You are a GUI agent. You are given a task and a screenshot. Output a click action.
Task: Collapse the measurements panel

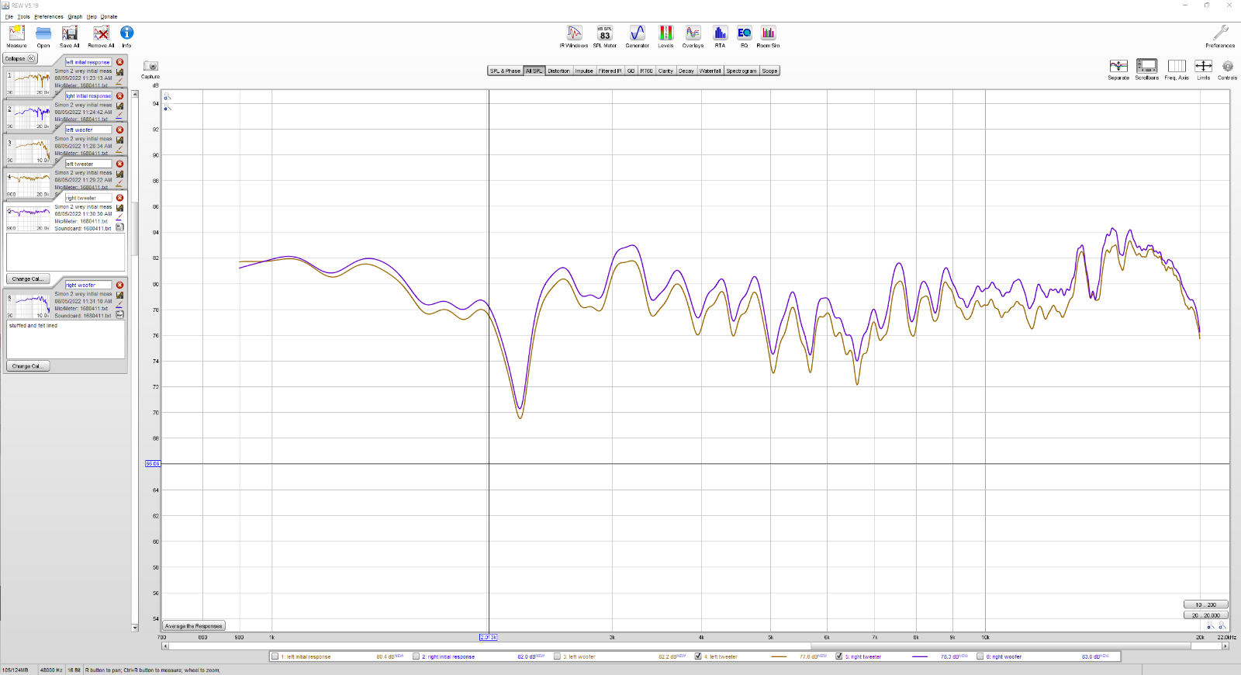[x=20, y=58]
